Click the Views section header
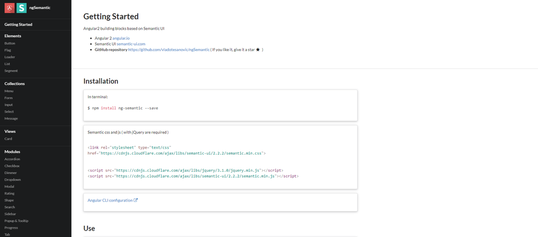 point(10,131)
